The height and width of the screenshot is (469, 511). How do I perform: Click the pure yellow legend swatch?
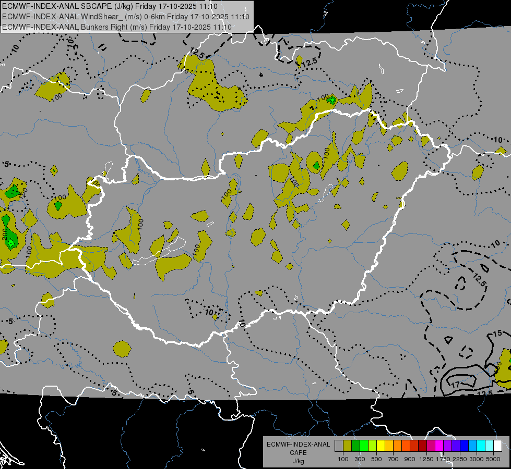coord(381,446)
